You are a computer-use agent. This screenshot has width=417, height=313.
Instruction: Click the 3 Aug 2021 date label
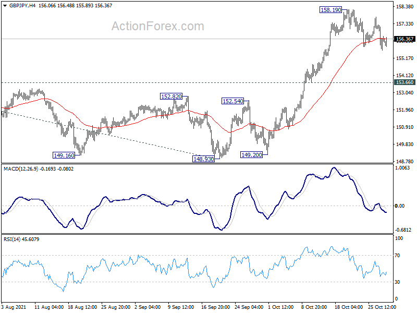coord(14,307)
